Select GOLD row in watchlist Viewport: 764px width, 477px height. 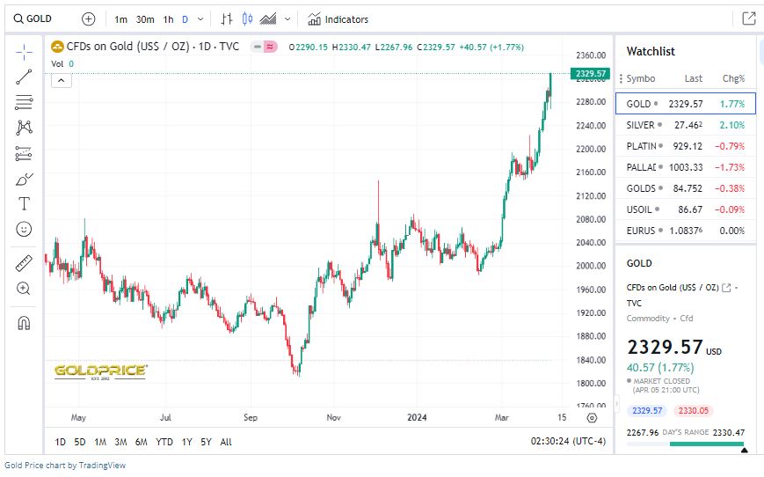click(x=686, y=103)
